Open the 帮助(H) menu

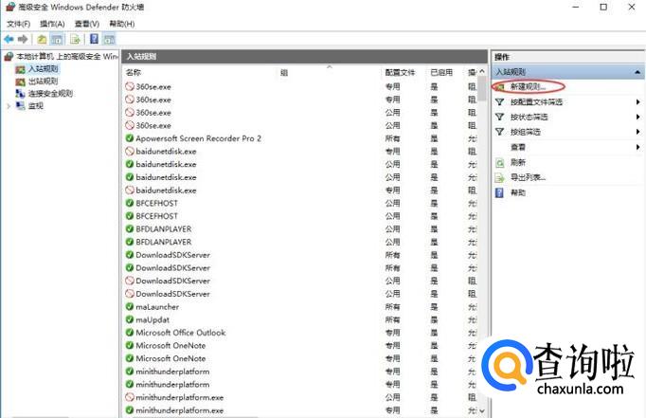[122, 24]
